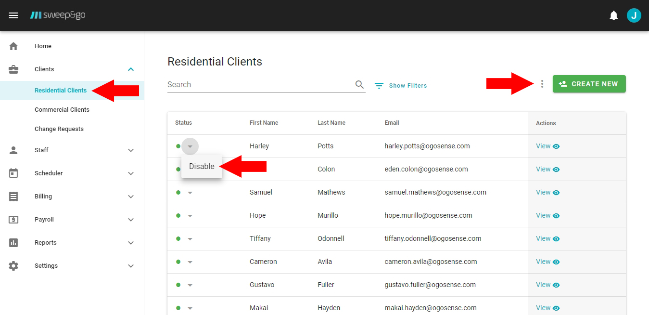The width and height of the screenshot is (649, 315).
Task: Select Disable from the status menu
Action: pyautogui.click(x=201, y=166)
